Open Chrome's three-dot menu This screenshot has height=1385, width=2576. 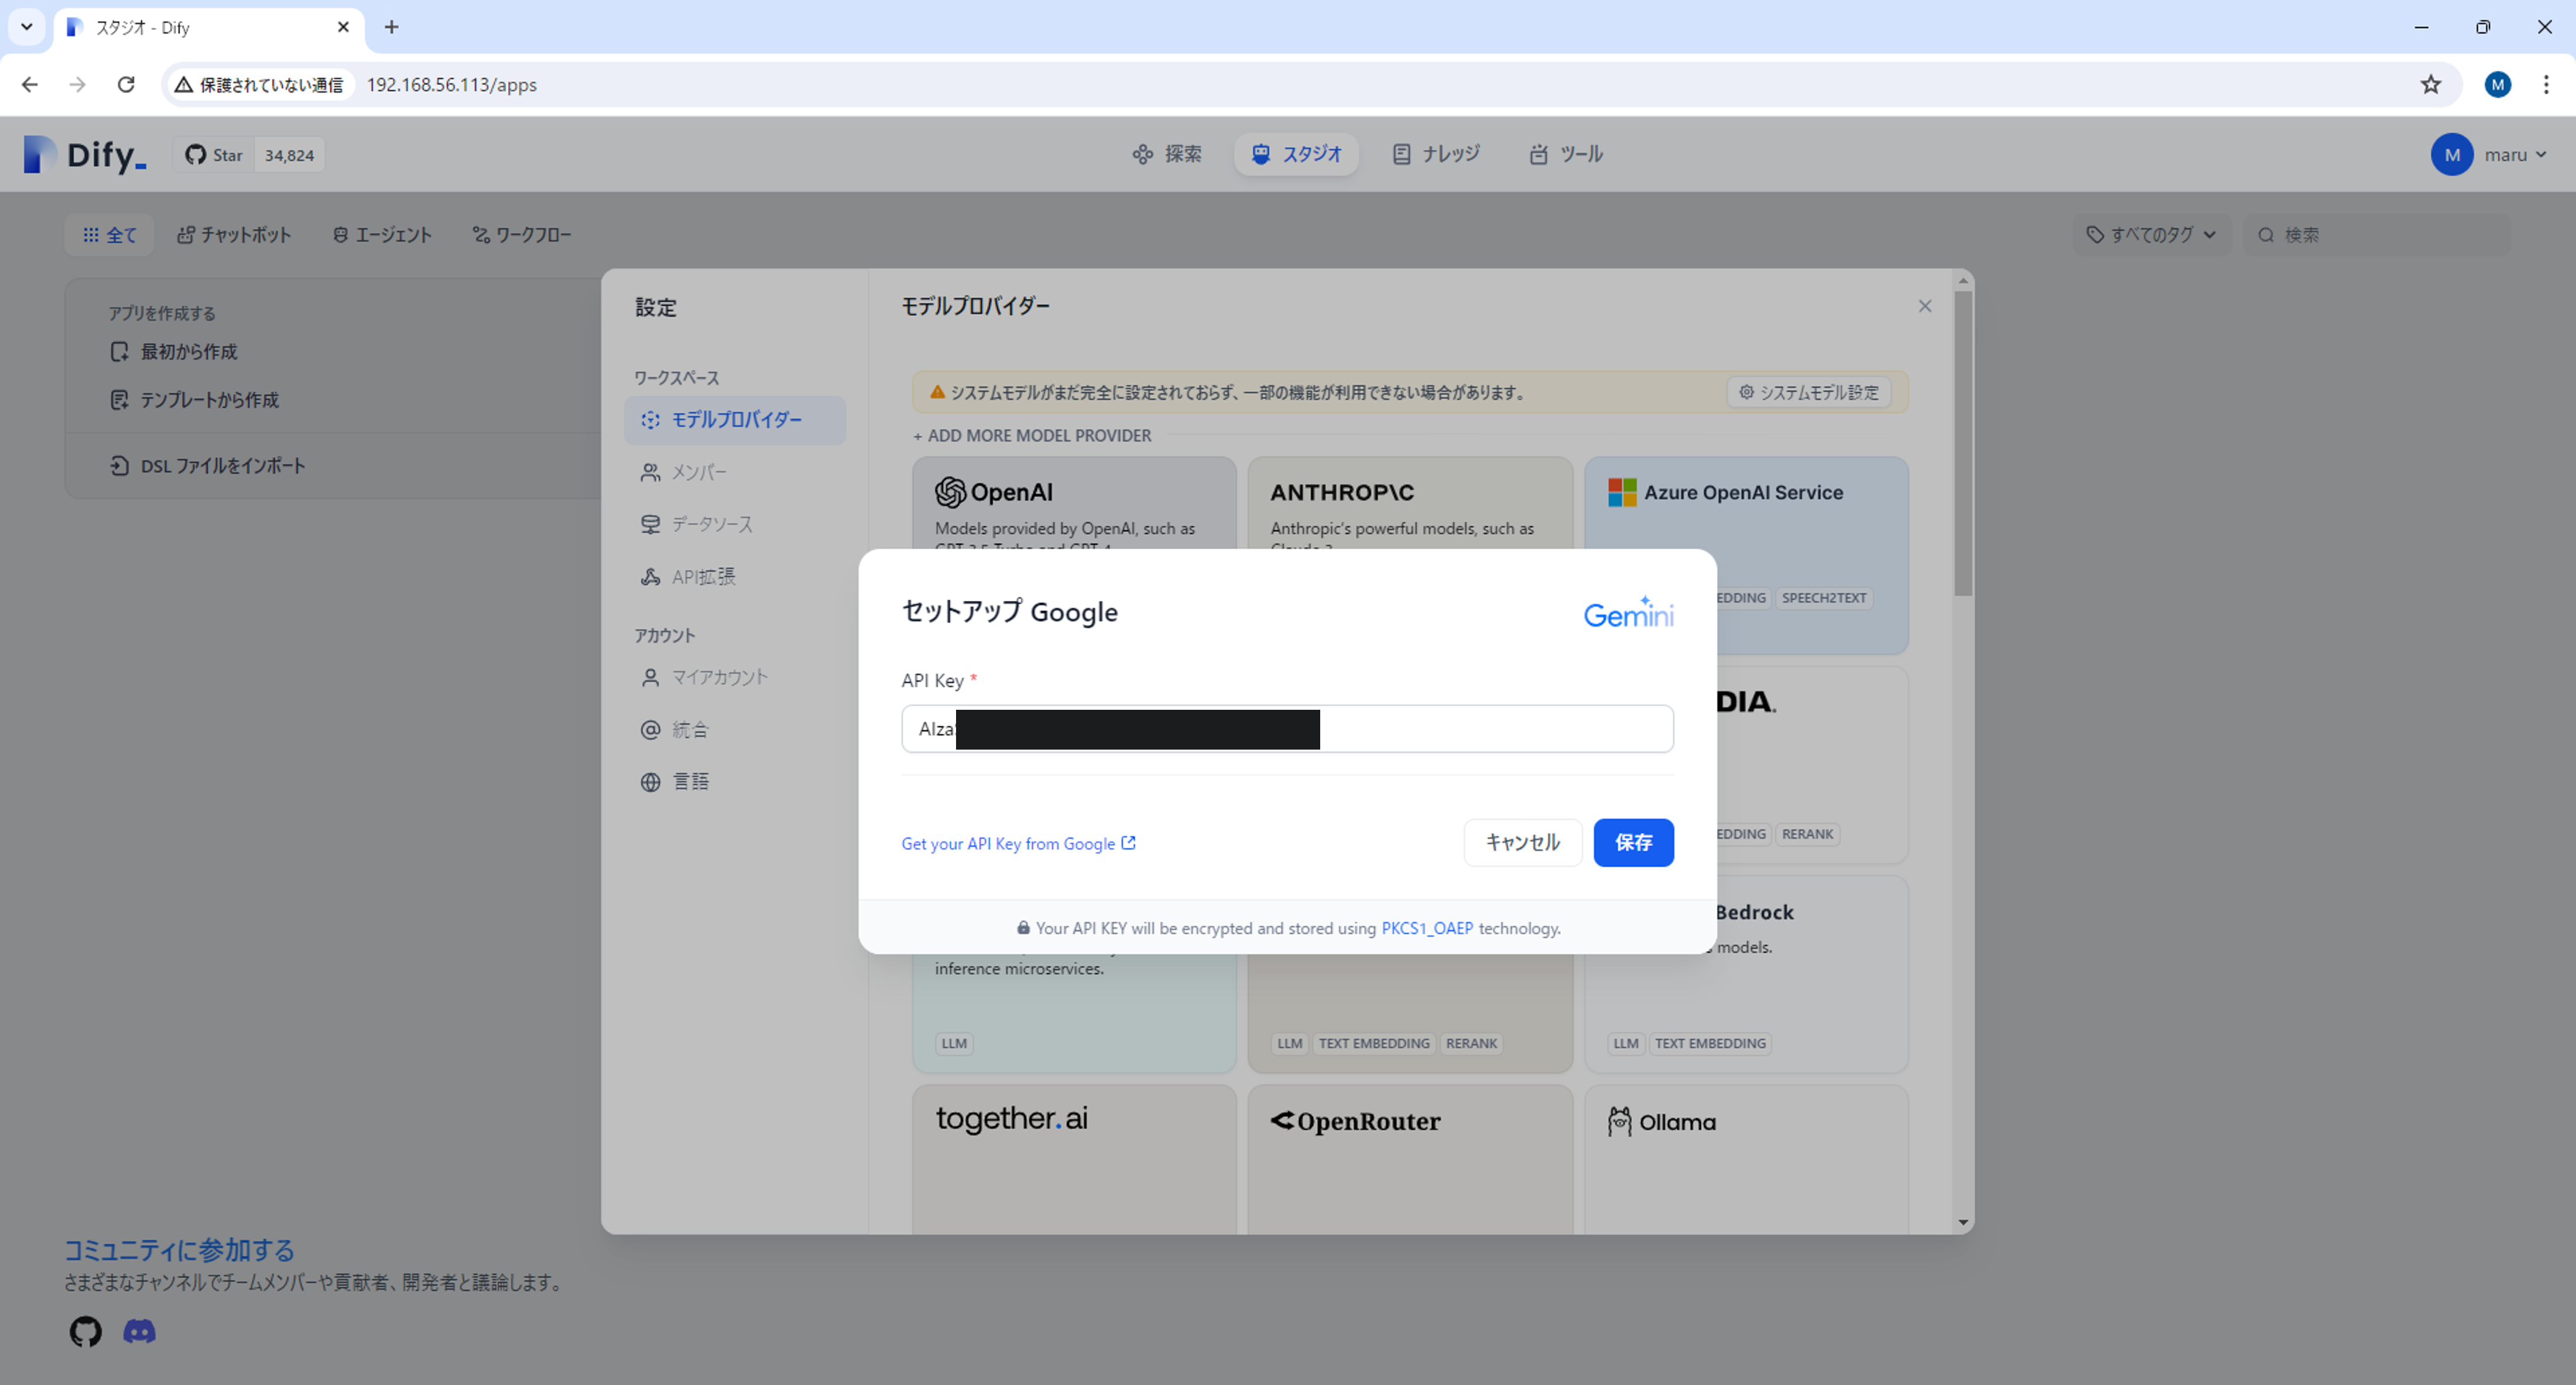pos(2545,85)
